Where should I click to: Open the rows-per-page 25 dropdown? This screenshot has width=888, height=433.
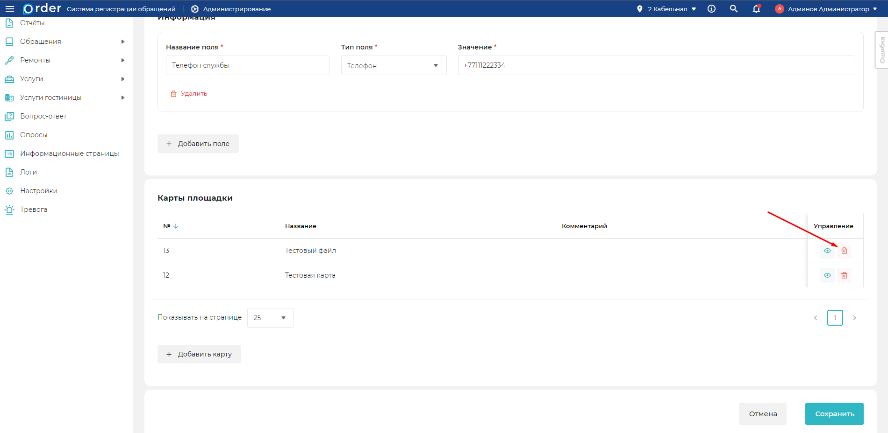(270, 318)
